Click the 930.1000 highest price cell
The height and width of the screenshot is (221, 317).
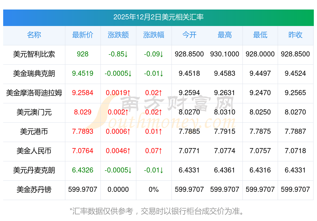point(225,54)
